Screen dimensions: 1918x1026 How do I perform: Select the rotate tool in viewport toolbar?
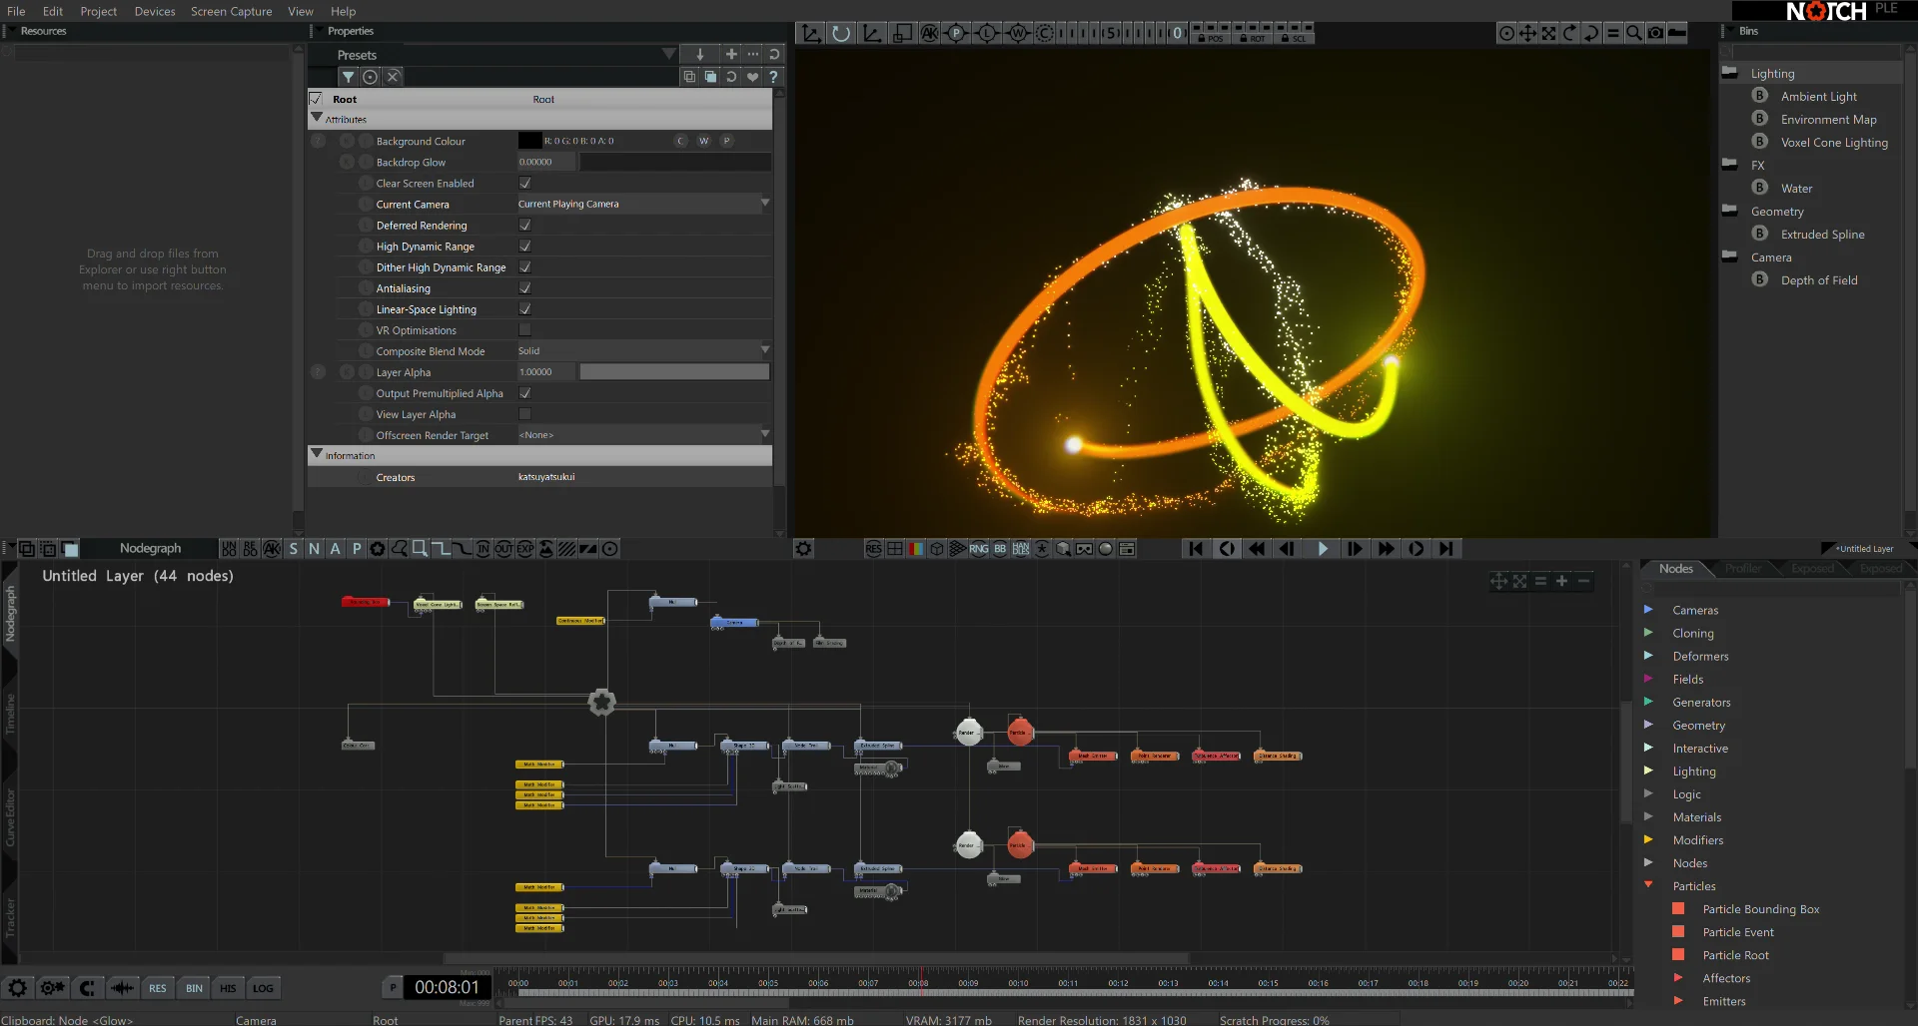click(x=841, y=33)
